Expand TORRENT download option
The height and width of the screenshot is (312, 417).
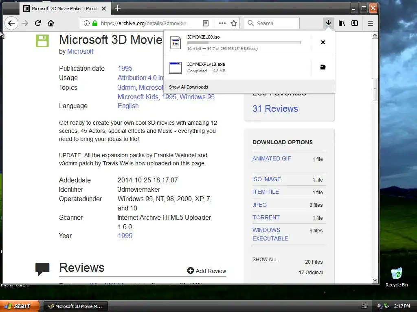(x=266, y=218)
